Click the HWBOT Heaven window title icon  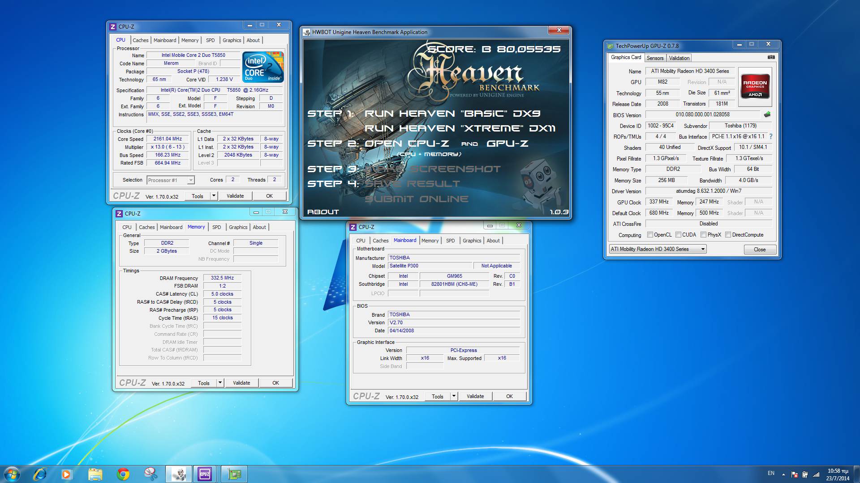307,32
